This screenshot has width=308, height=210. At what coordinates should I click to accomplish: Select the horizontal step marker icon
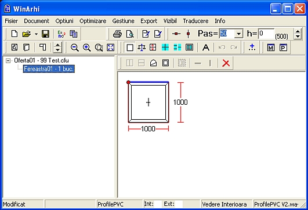(x=176, y=34)
